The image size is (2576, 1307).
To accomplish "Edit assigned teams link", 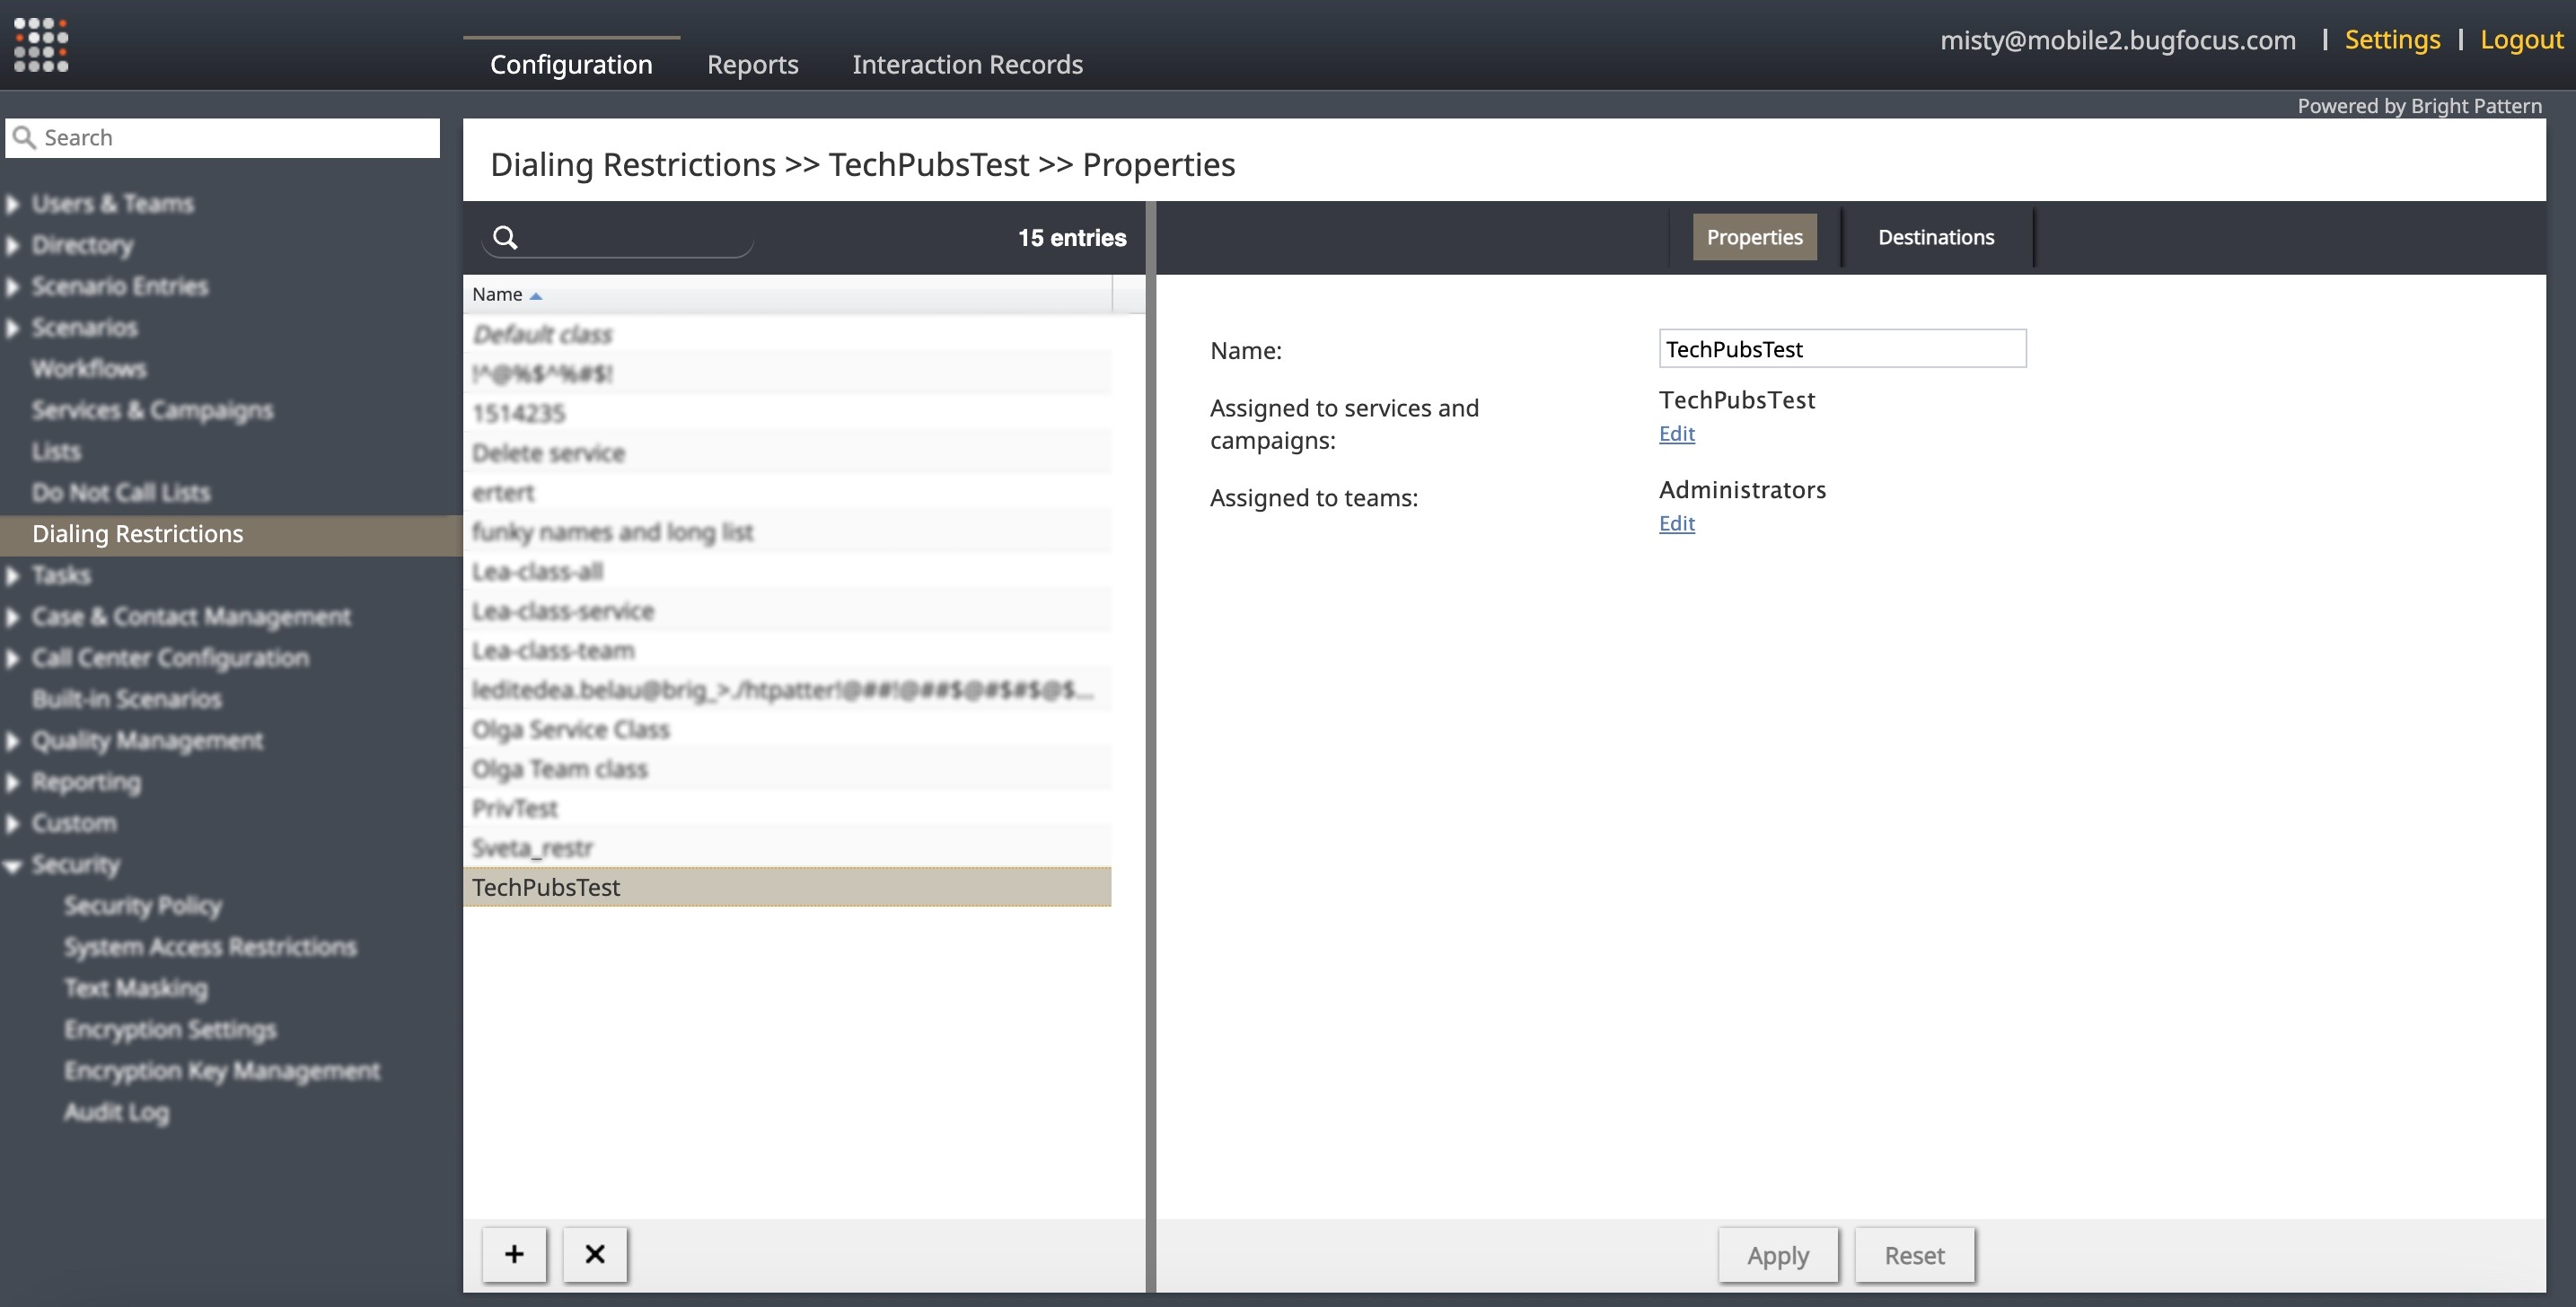I will tap(1677, 523).
